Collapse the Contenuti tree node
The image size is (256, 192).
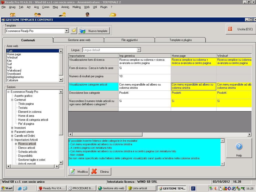tap(12, 100)
